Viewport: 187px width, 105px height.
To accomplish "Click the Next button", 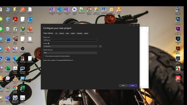I will (x=133, y=85).
